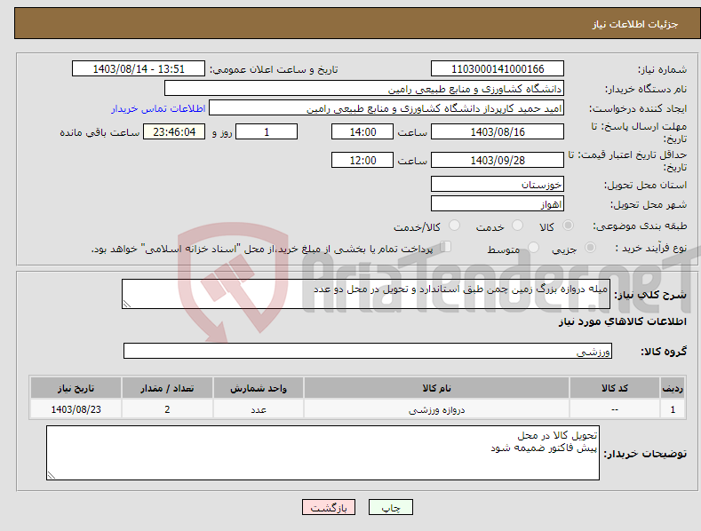The height and width of the screenshot is (531, 701).
Task: Click the شرح کلی نیاز description textarea
Action: pos(366,294)
